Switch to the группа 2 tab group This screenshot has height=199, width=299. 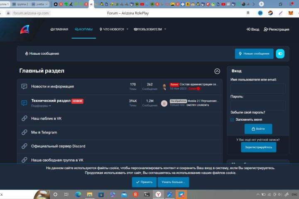pos(20,4)
